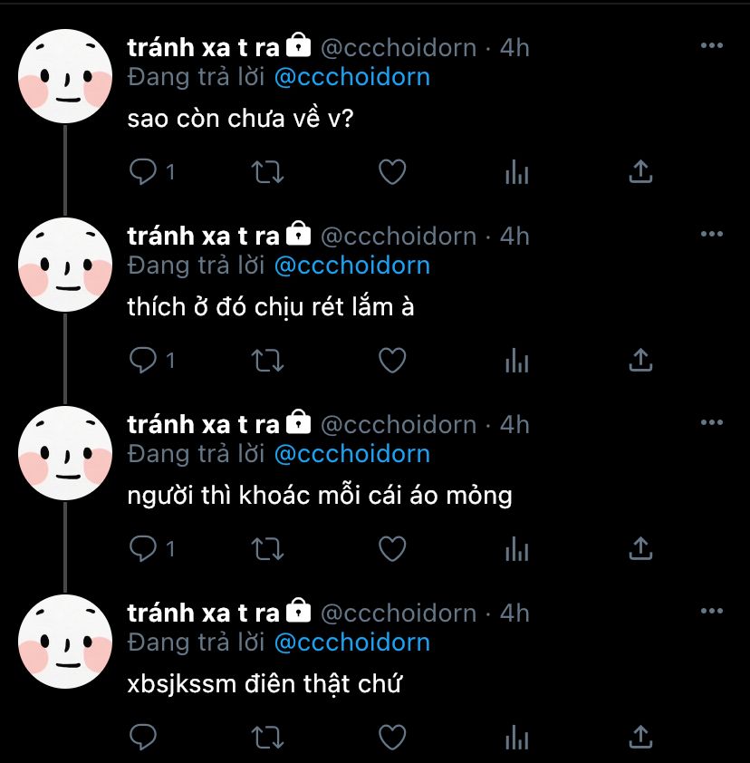Open avatar of the "sao còn chưa về v?" tweet

click(x=65, y=76)
